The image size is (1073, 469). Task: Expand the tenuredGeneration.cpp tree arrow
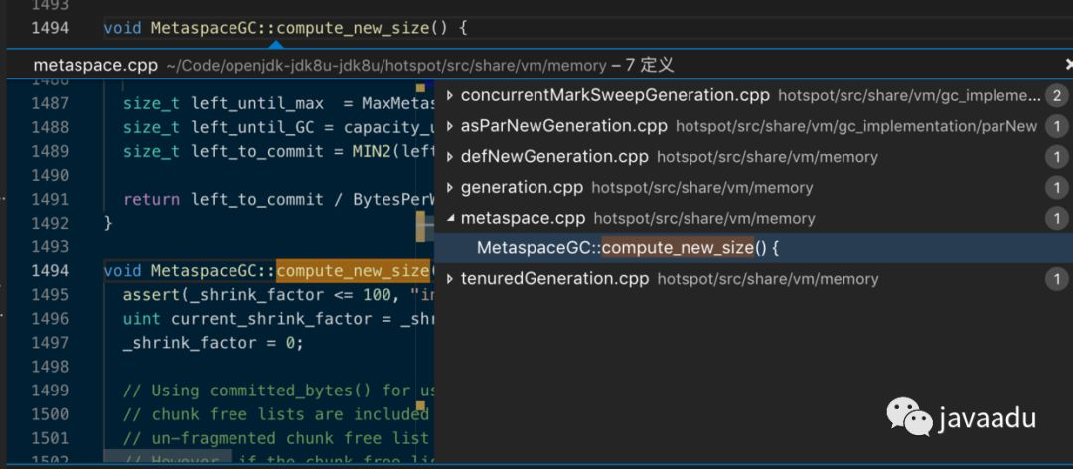(x=450, y=279)
